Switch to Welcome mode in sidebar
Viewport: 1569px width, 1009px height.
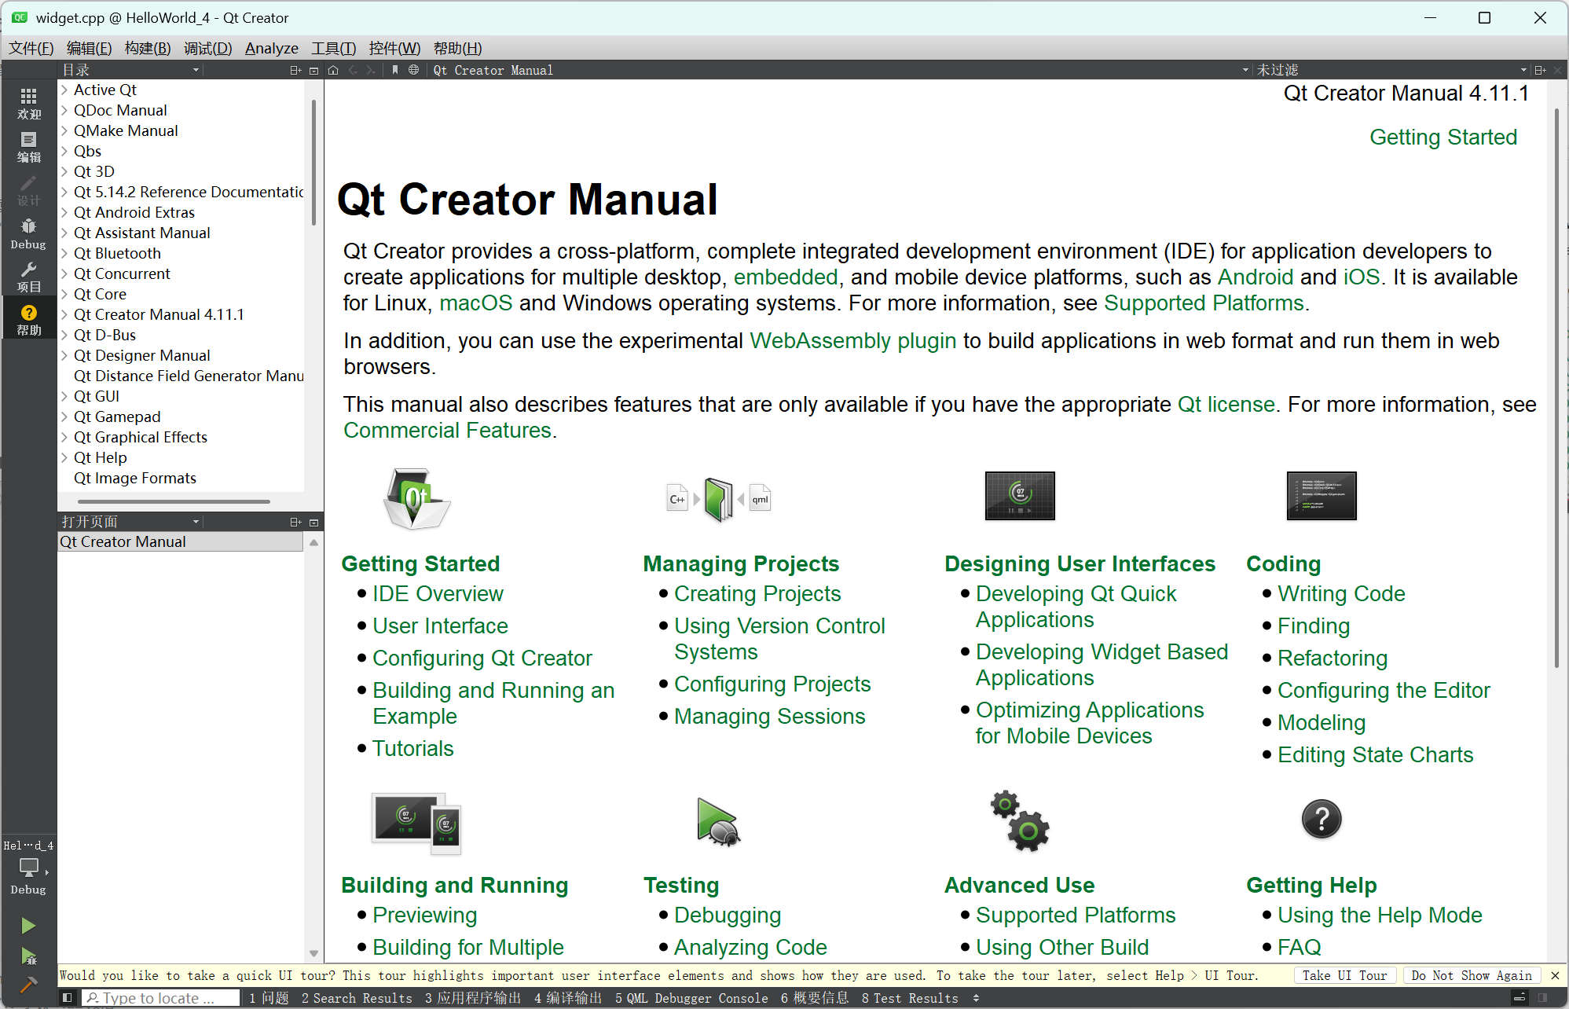click(x=28, y=103)
